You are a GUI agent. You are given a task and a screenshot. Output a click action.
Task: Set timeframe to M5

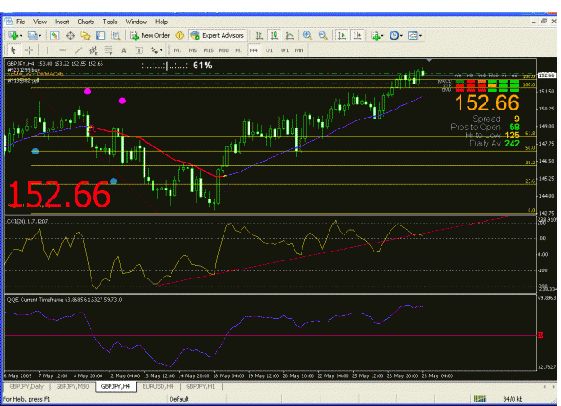point(193,50)
